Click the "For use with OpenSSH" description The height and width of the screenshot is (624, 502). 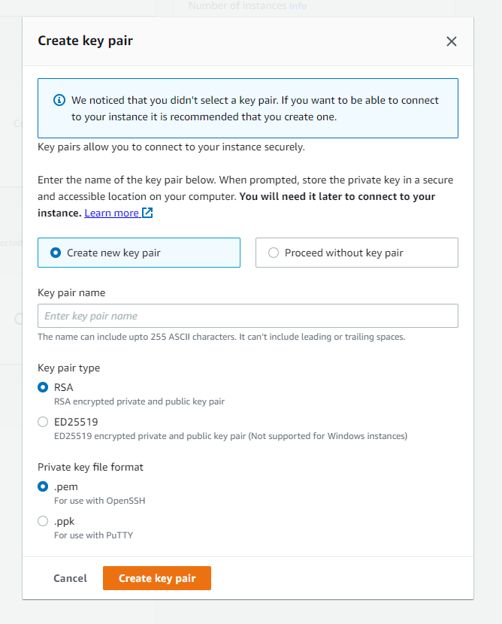coord(99,501)
